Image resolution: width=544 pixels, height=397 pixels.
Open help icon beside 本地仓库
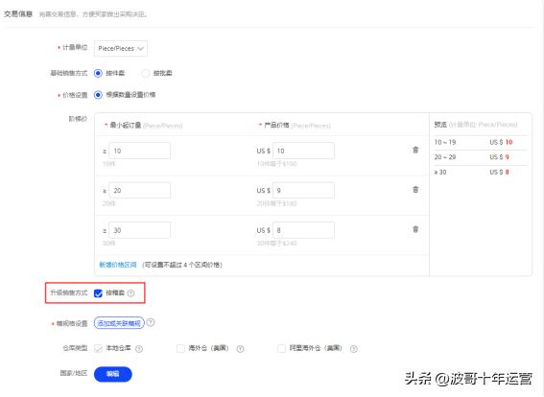139,349
